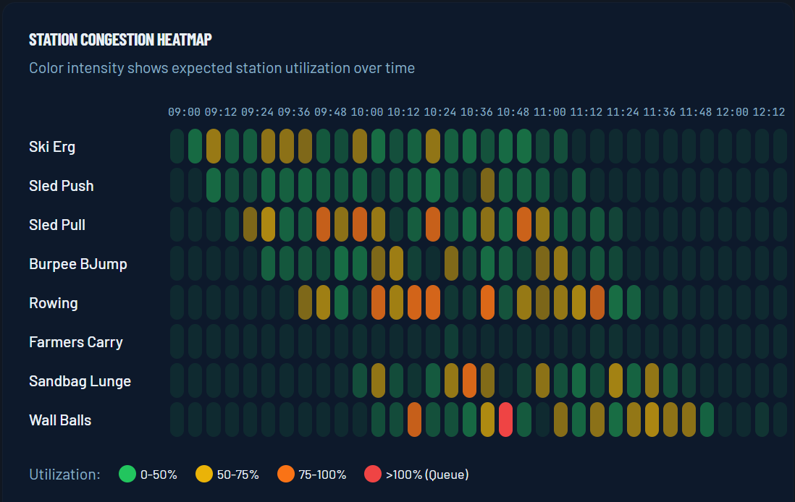
Task: Select the last bright green cell in Wall Balls row
Action: pyautogui.click(x=706, y=420)
